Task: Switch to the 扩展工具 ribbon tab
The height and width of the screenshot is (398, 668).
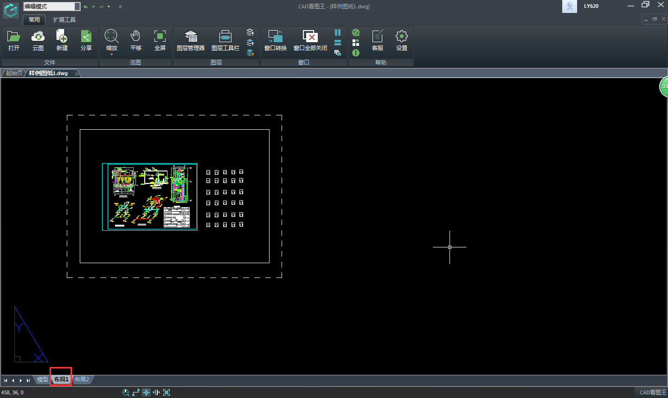Action: (x=64, y=20)
